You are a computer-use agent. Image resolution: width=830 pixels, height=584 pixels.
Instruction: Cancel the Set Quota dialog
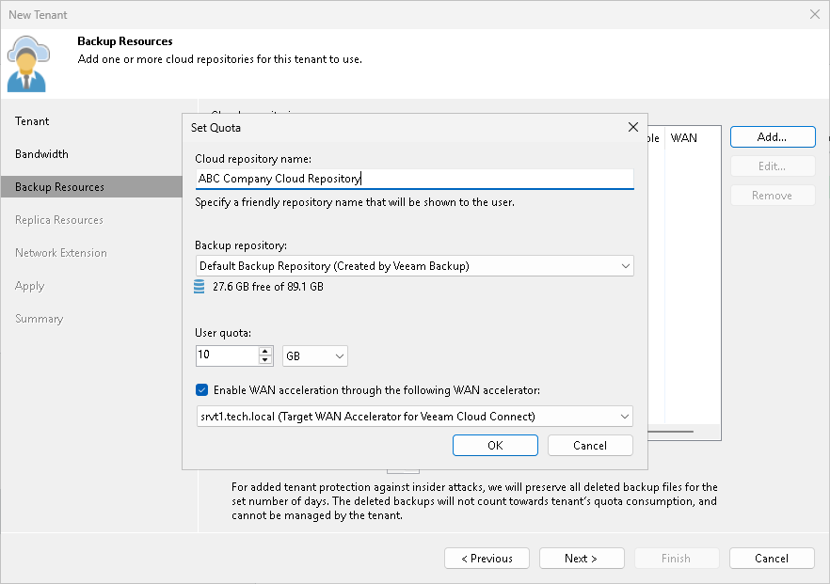(590, 445)
